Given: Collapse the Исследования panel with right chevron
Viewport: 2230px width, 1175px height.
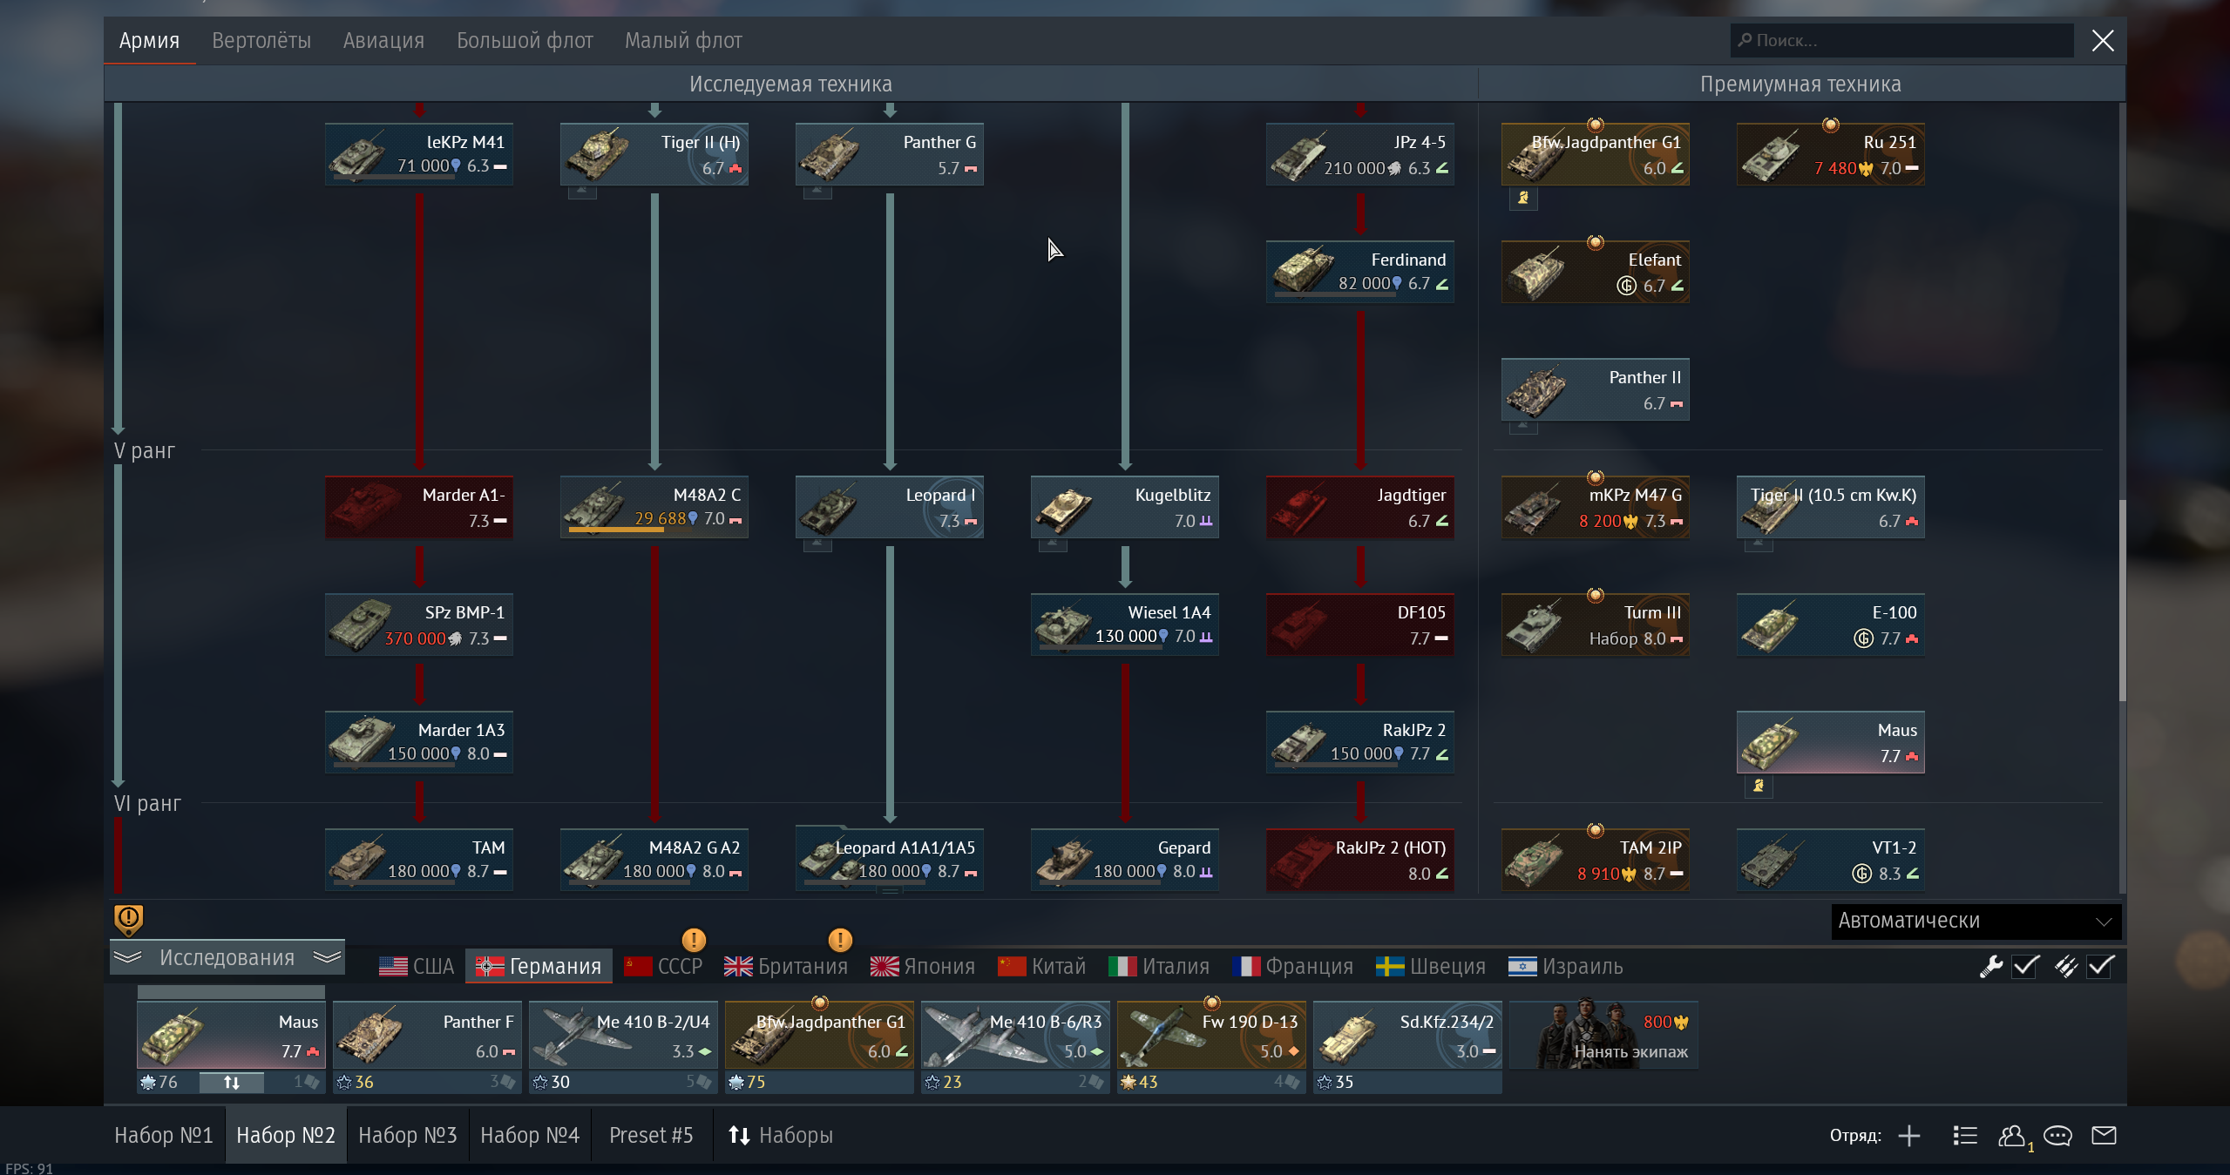Looking at the screenshot, I should 327,957.
